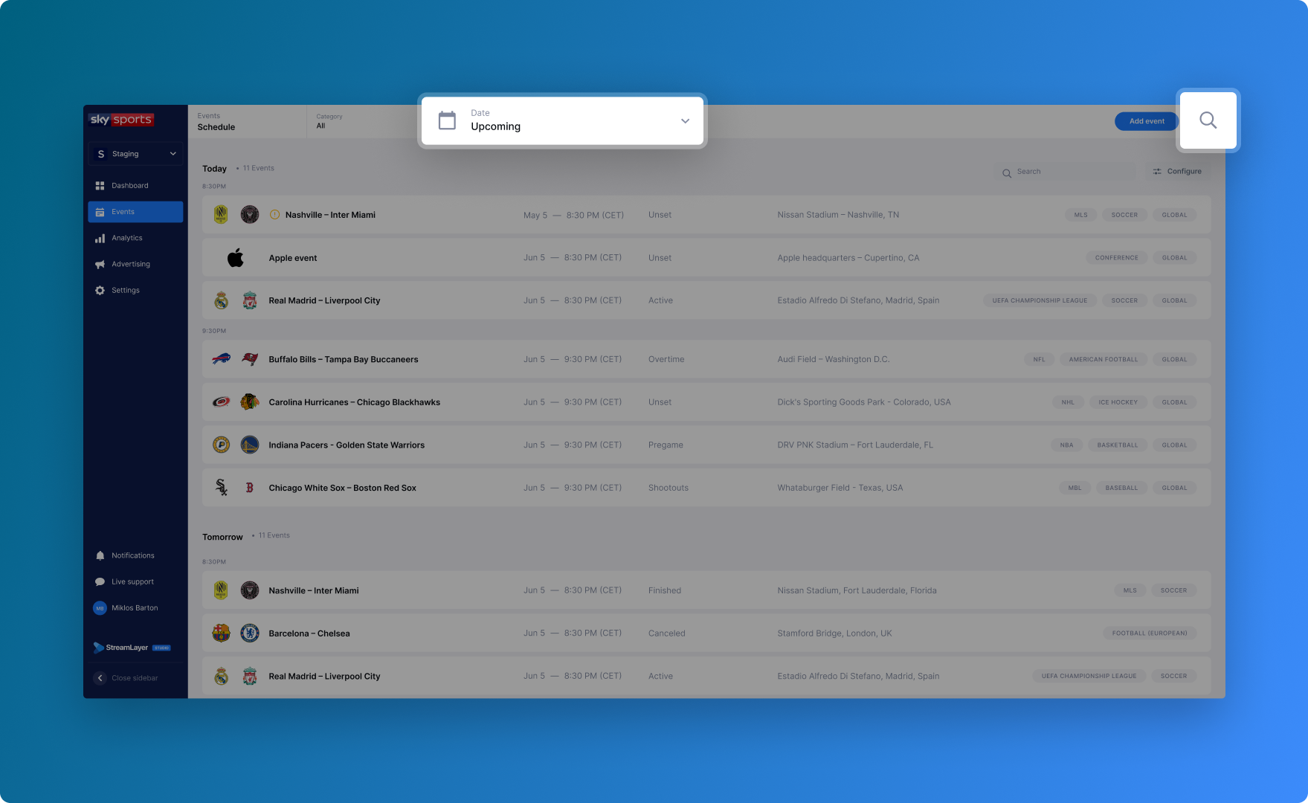This screenshot has height=803, width=1308.
Task: Open Barcelona – Chelsea event
Action: 706,633
